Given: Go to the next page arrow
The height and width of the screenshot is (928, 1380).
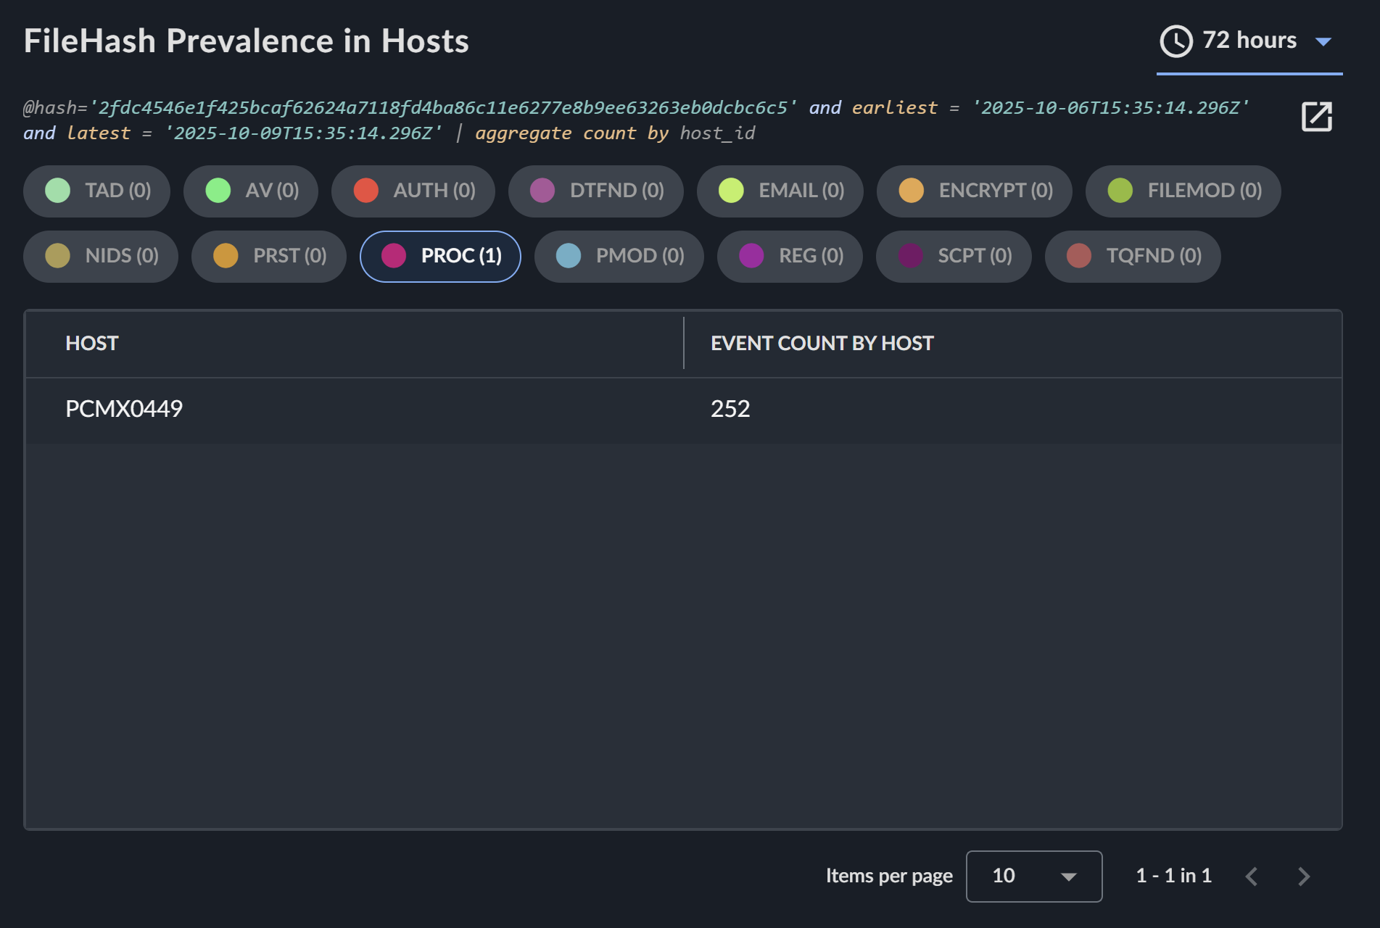Looking at the screenshot, I should 1303,877.
